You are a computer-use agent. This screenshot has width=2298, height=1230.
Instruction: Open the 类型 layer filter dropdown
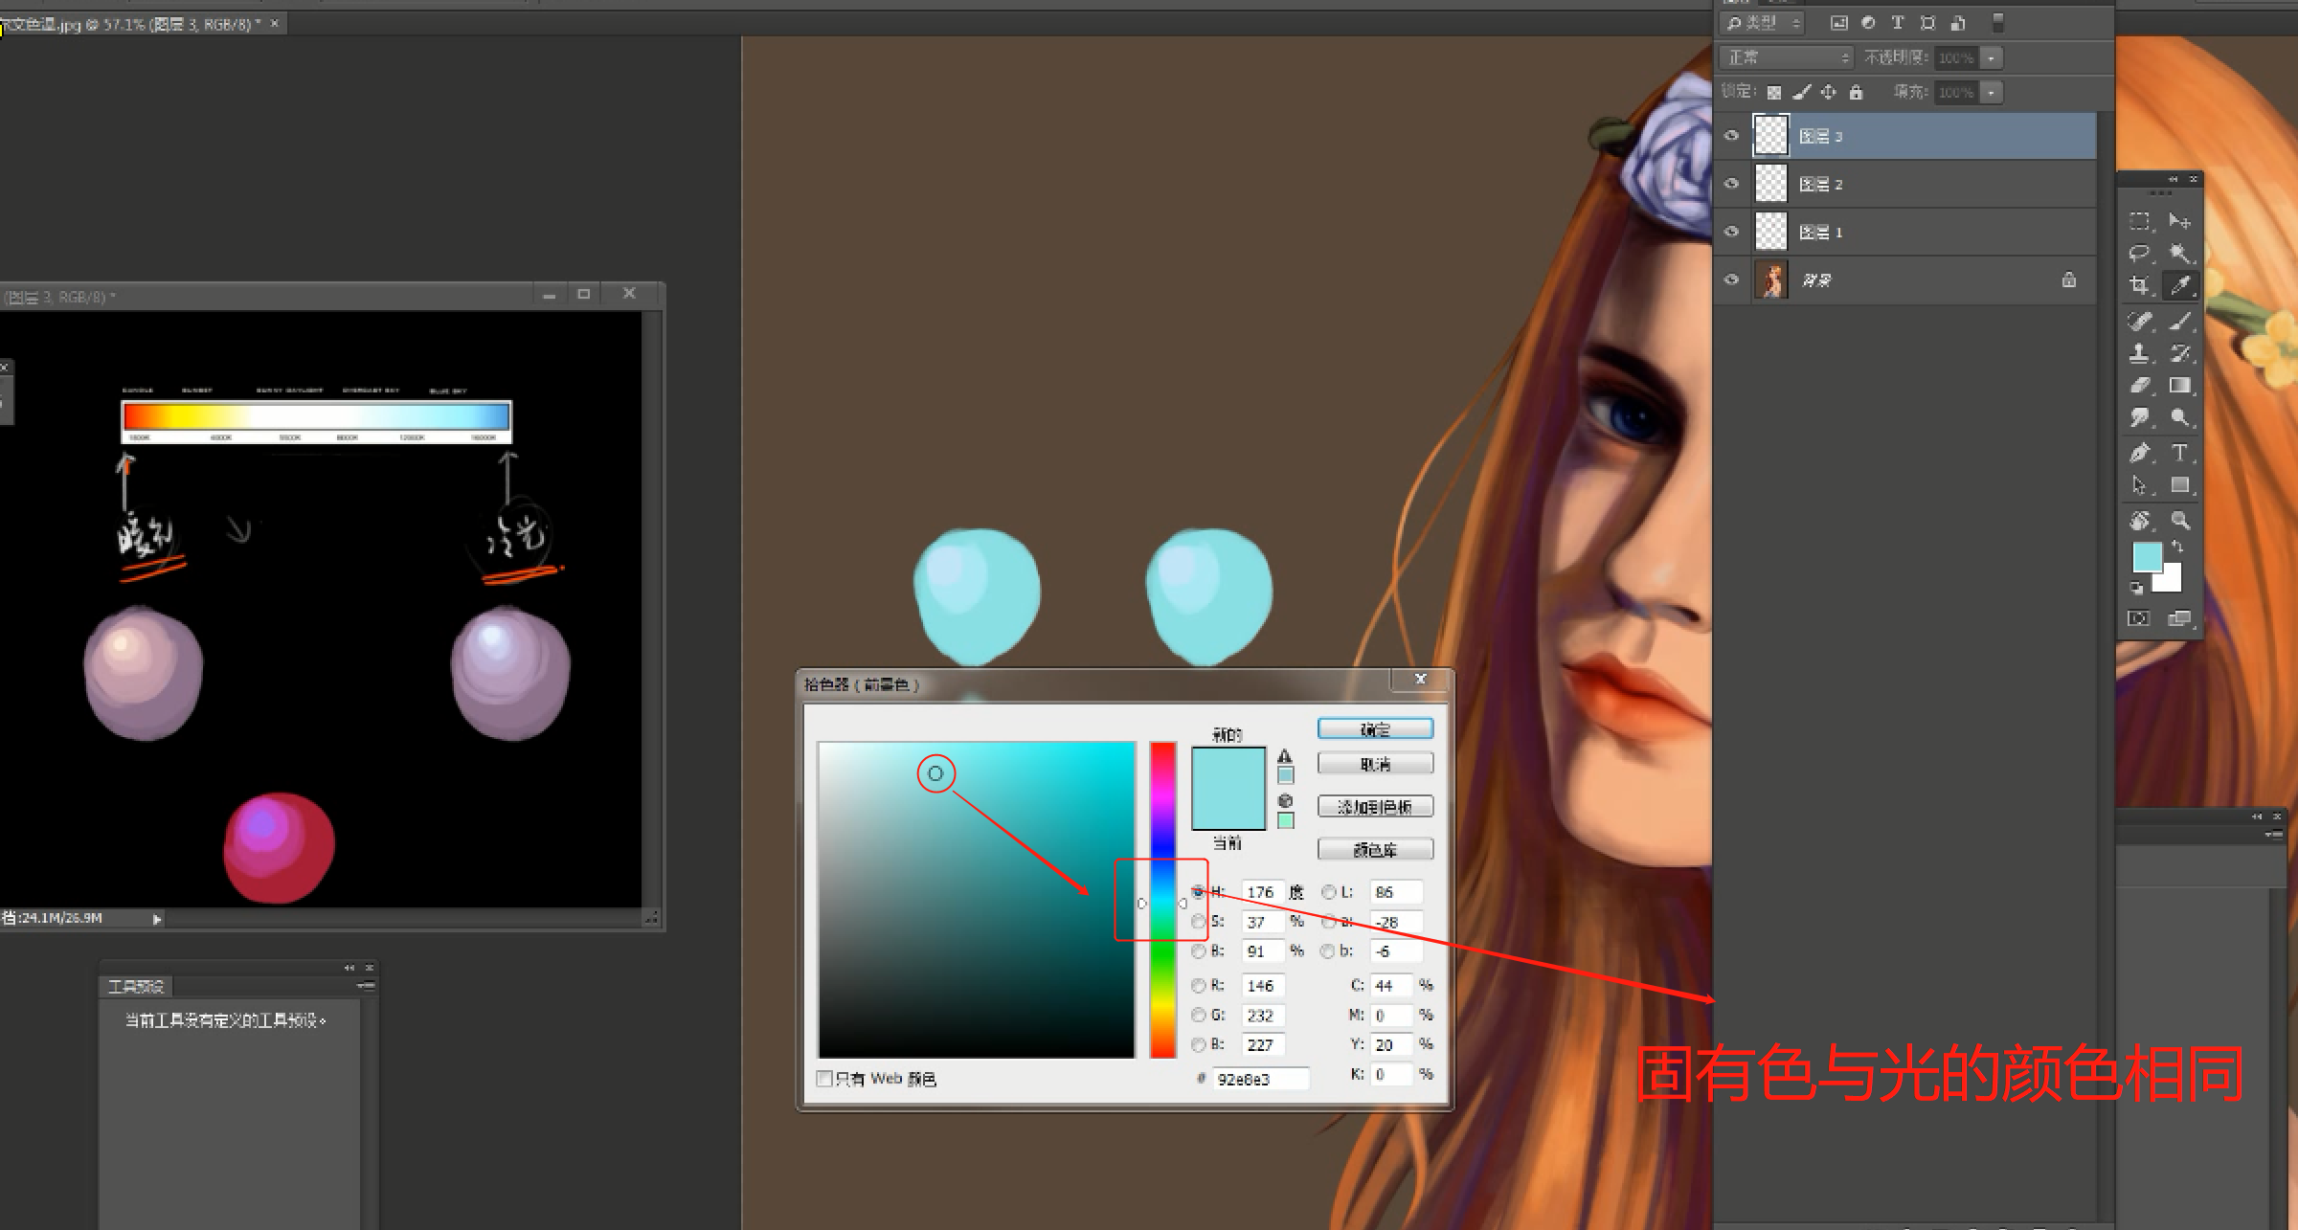tap(1762, 23)
